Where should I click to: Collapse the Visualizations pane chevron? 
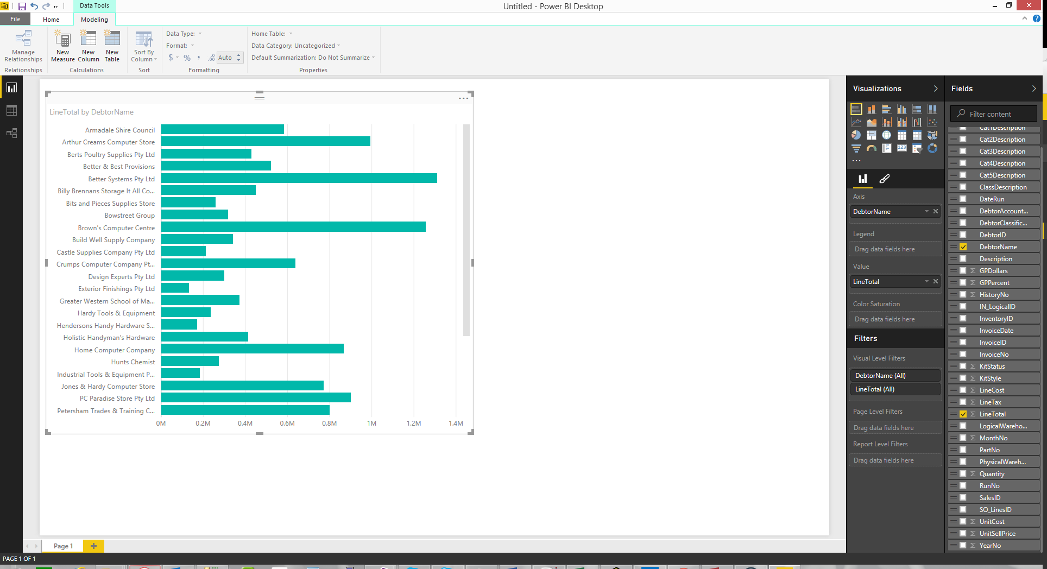click(935, 88)
